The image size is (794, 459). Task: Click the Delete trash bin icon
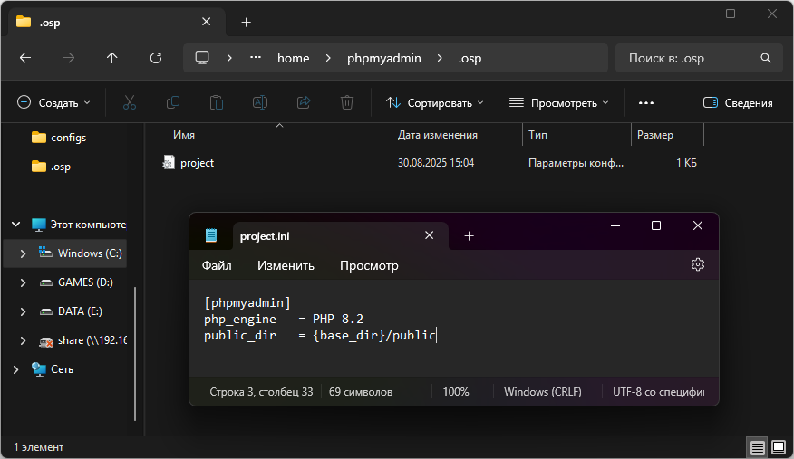coord(347,103)
